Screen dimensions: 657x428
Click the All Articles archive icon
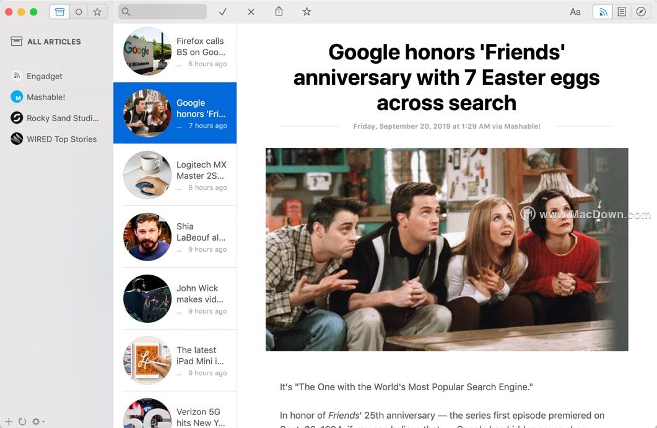click(16, 41)
